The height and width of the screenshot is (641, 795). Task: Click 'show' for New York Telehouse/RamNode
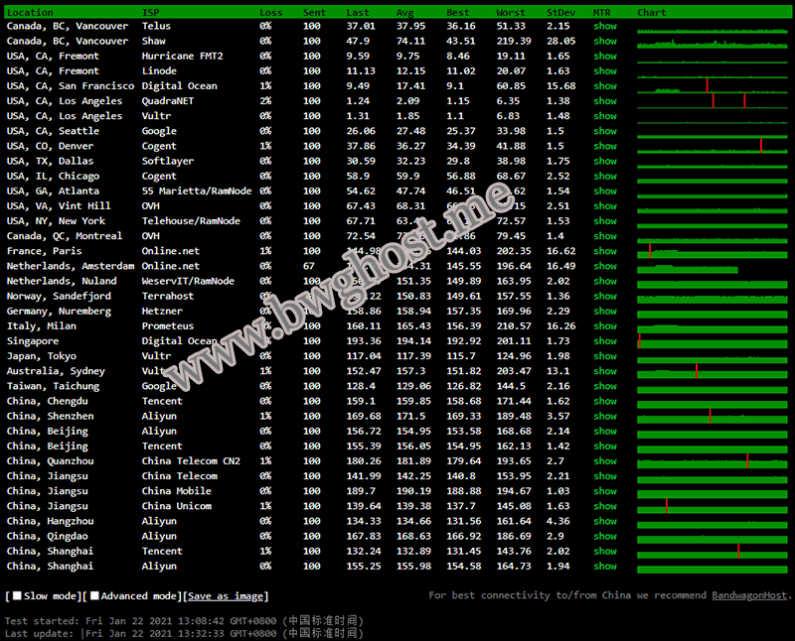(605, 220)
